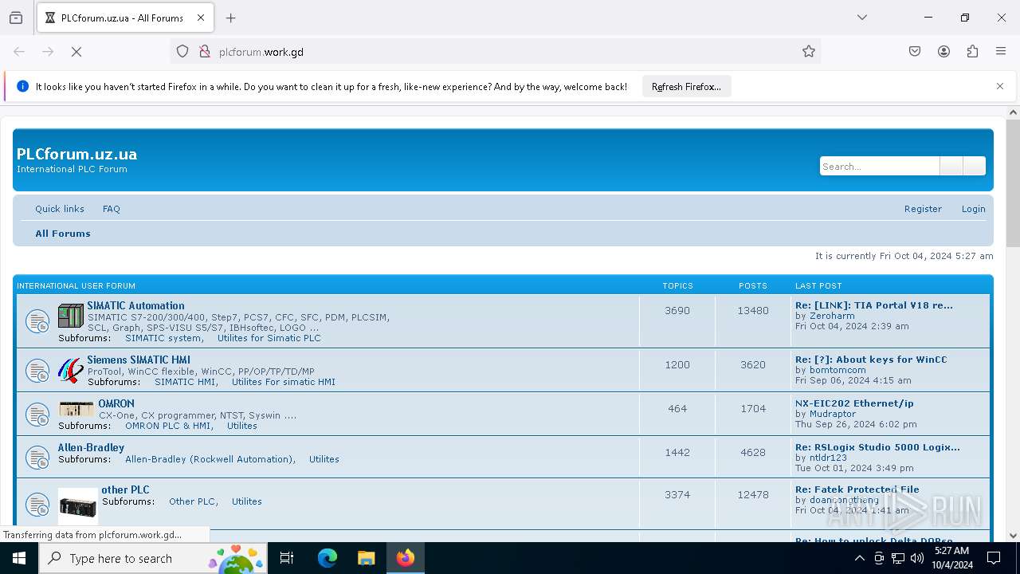Open Utilites For simatic HMI subforum
This screenshot has height=574, width=1020.
coord(284,382)
